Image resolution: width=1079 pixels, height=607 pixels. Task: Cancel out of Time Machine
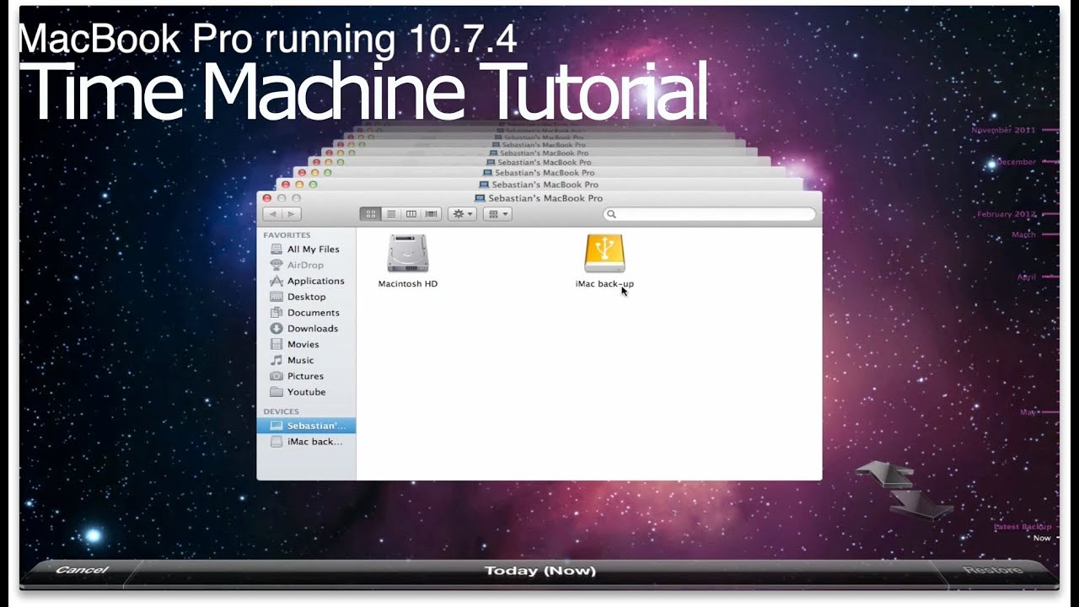click(x=82, y=571)
